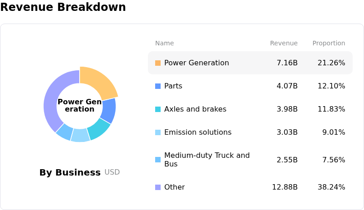The width and height of the screenshot is (364, 210).
Task: Click the Proportion column header
Action: point(329,44)
